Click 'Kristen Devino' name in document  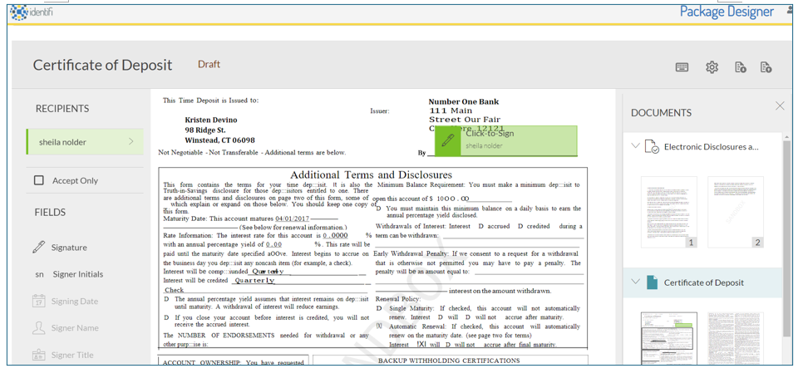(211, 120)
